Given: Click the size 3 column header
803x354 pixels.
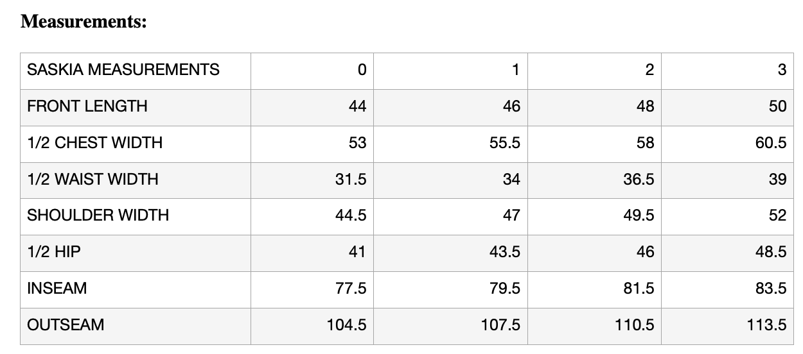Looking at the screenshot, I should (781, 70).
